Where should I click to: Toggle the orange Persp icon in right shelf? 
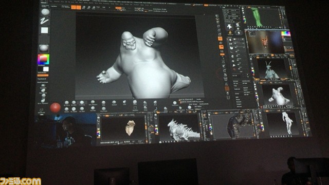pos(220,39)
